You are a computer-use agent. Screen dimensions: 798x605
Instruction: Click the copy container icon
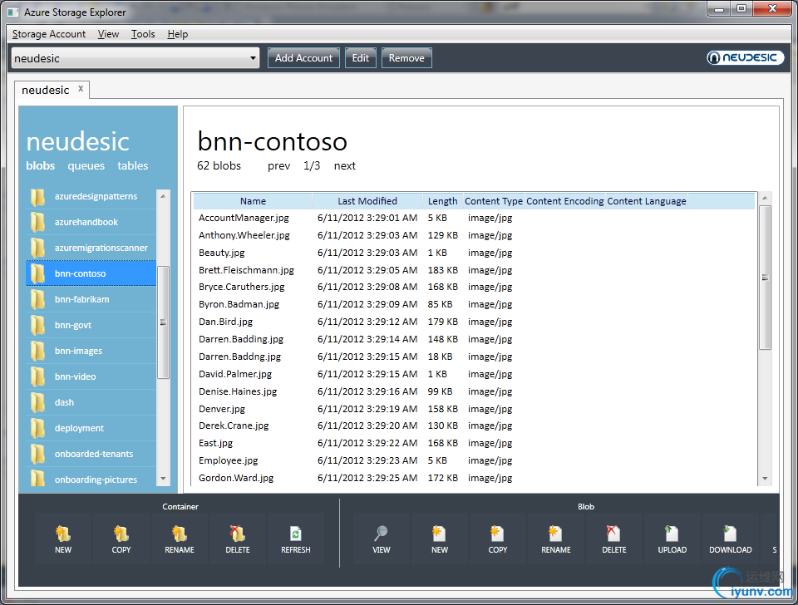[121, 534]
